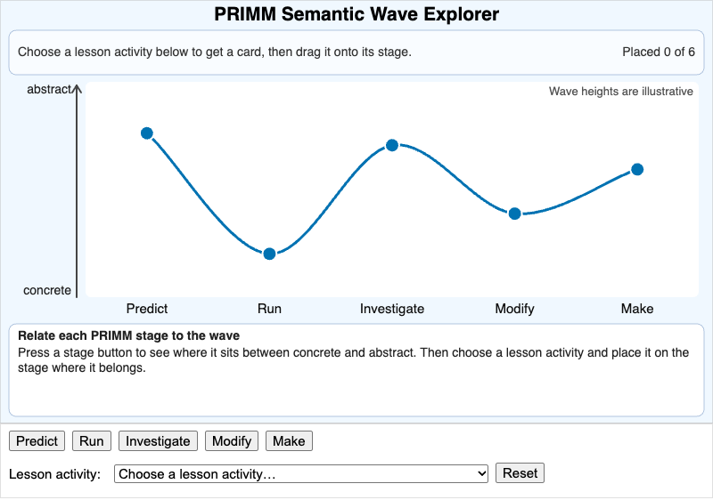Reset the activity with the Reset button
The image size is (713, 500).
(x=520, y=473)
